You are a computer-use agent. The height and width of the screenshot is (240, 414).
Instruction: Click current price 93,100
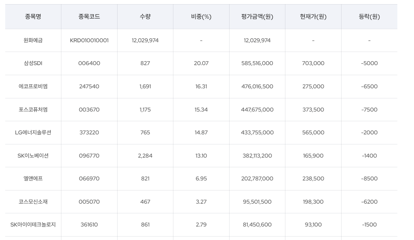(313, 225)
